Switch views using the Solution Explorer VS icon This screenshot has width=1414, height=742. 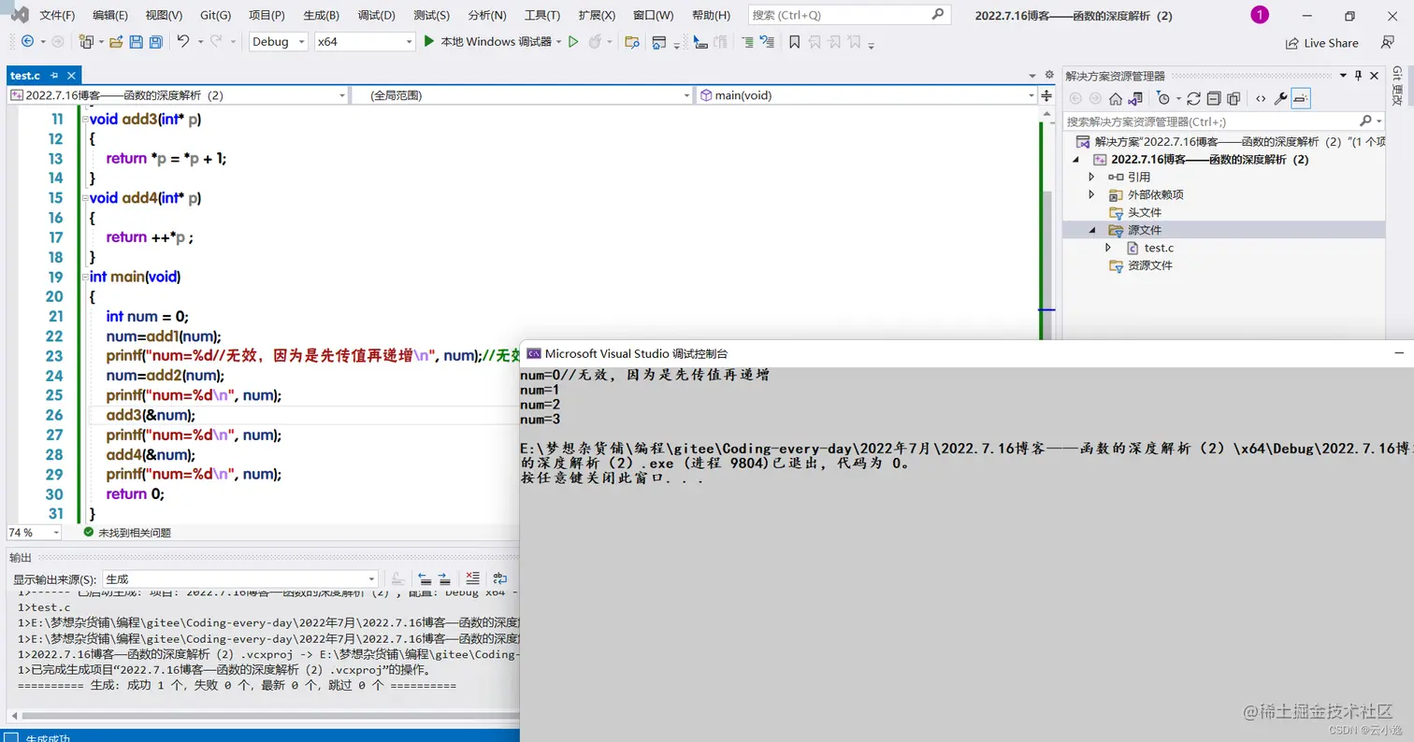click(1135, 98)
